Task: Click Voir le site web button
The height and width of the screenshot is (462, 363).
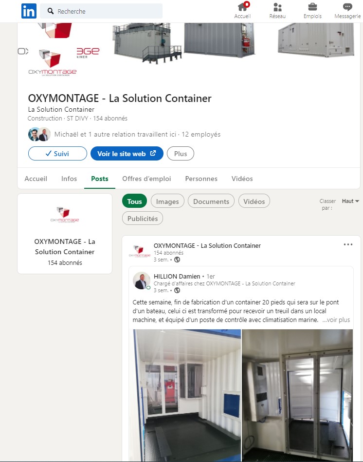Action: click(x=127, y=154)
